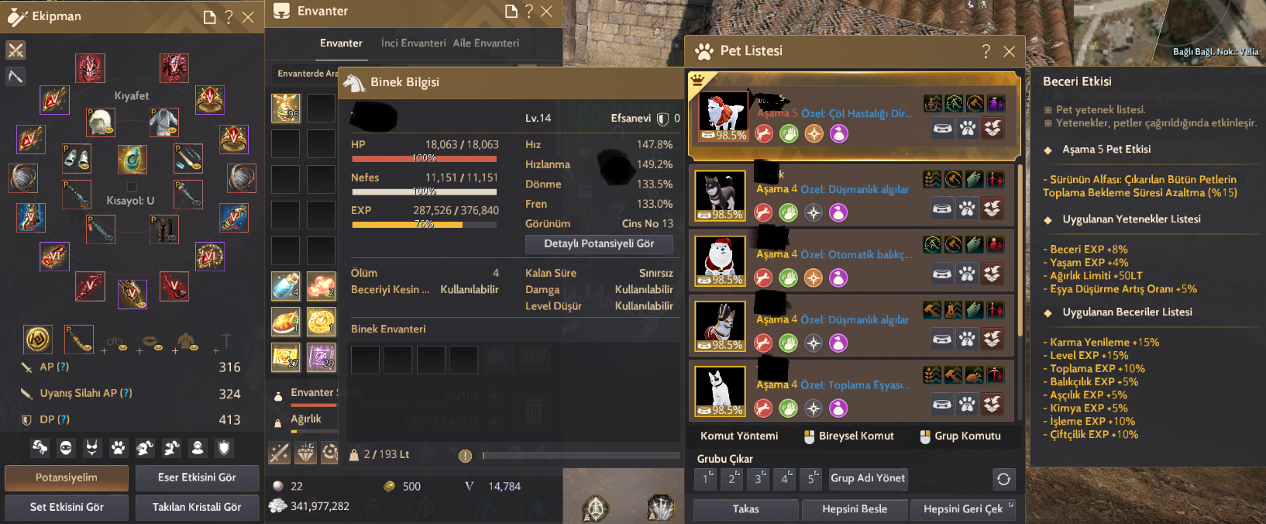Click the feed bowl icon for first pet
Screen dimensions: 1266x524
point(942,128)
